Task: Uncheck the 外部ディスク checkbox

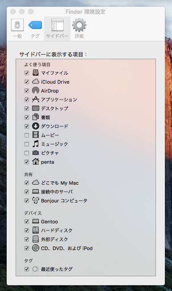Action: (x=27, y=239)
